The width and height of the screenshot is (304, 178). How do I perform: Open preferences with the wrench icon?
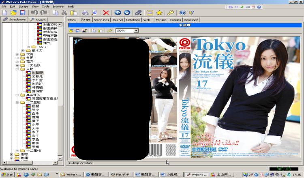(x=171, y=13)
